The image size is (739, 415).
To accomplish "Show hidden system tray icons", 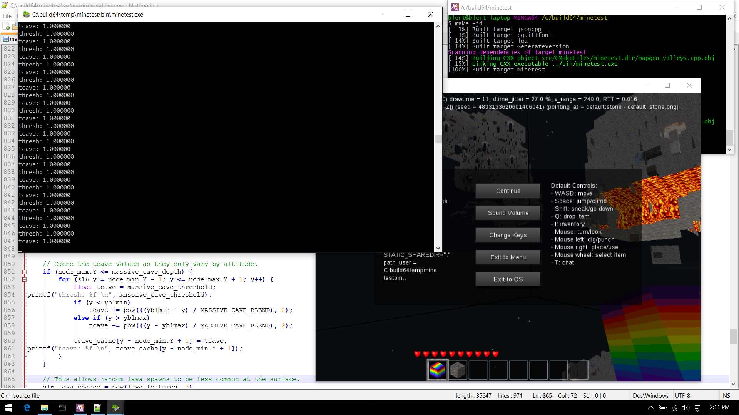I will [x=651, y=408].
